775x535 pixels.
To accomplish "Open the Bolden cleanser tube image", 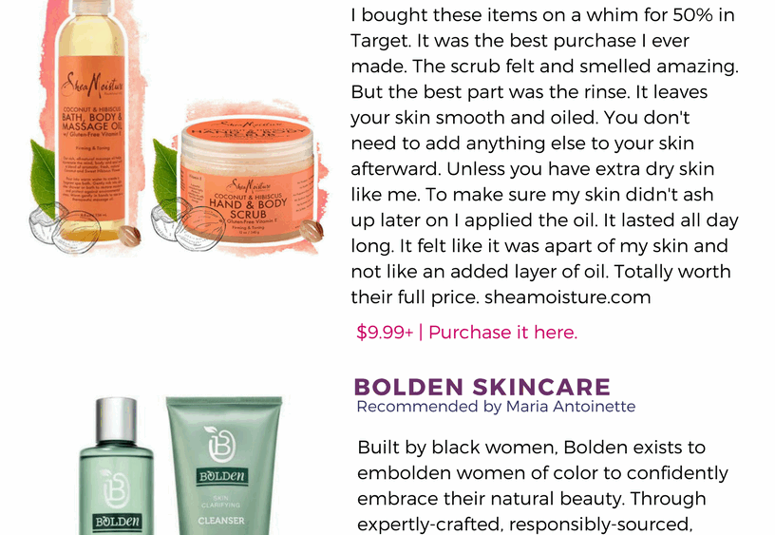I will [x=224, y=466].
